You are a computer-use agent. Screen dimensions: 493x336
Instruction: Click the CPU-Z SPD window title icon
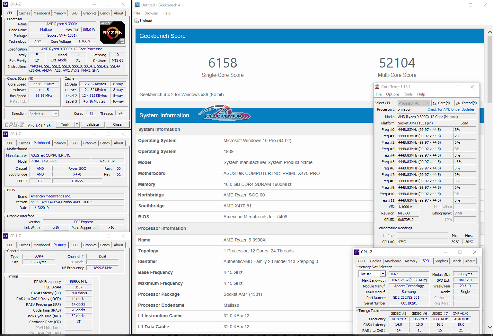point(357,252)
